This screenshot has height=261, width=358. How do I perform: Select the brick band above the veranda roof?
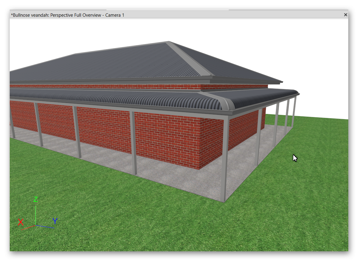(x=122, y=87)
